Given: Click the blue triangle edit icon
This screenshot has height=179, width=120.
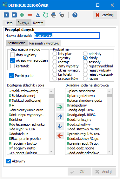Looking at the screenshot, I should coord(38,15).
